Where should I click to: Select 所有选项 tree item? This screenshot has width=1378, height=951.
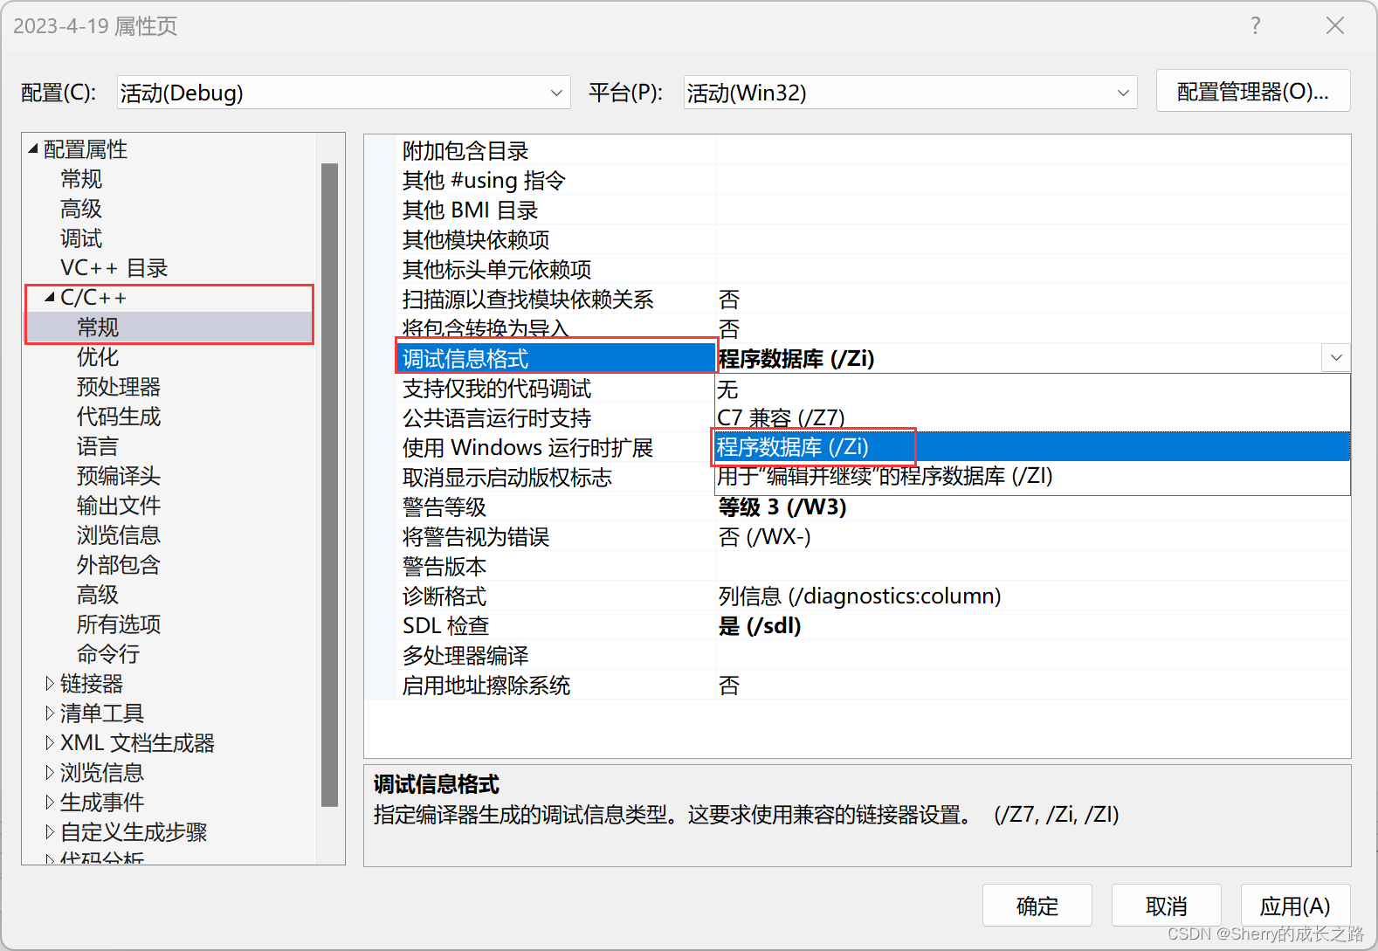coord(119,624)
